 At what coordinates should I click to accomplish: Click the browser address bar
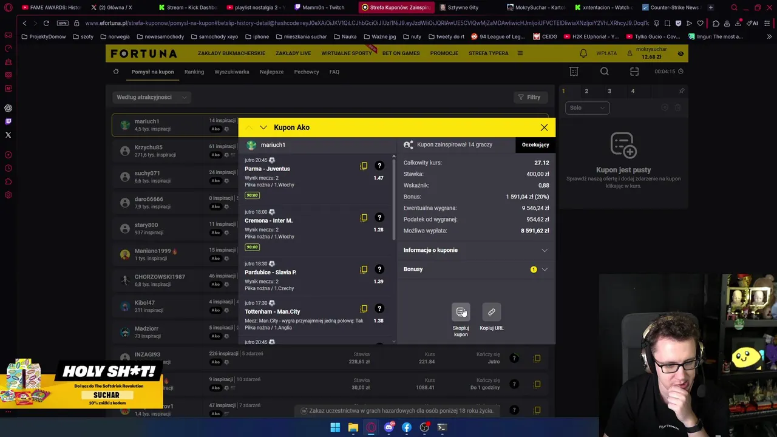point(367,23)
